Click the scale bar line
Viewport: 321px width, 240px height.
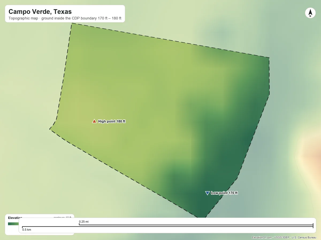coord(167,226)
